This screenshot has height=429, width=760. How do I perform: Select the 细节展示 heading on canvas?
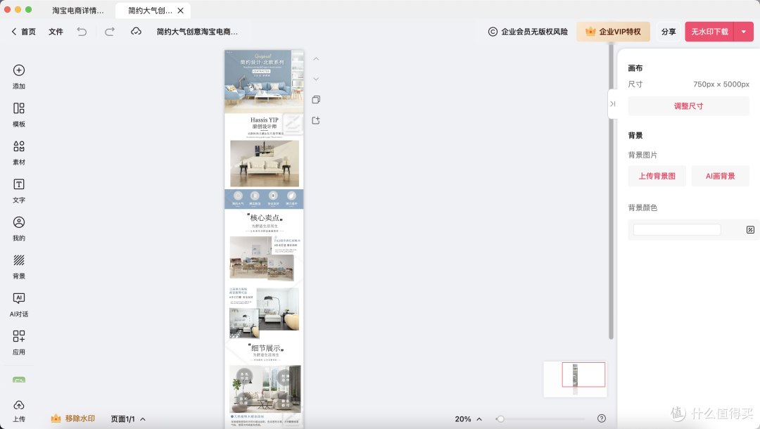pyautogui.click(x=266, y=348)
